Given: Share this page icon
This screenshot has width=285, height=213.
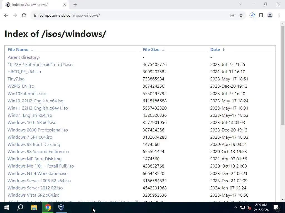Looking at the screenshot, I should (232, 16).
